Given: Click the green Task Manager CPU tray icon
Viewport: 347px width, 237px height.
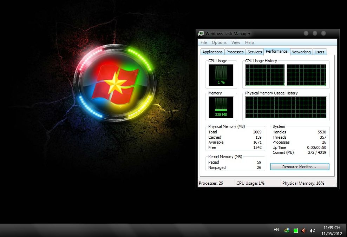Looking at the screenshot, I should (x=295, y=231).
